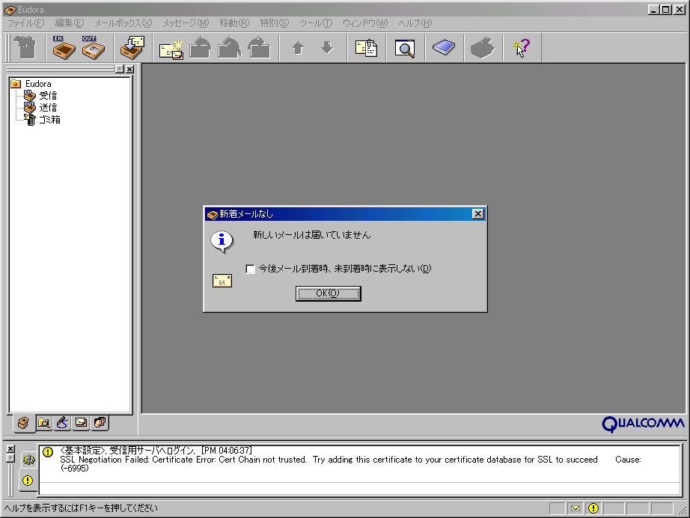The width and height of the screenshot is (690, 518).
Task: Select the 送信 outbox mailbox
Action: [x=48, y=107]
